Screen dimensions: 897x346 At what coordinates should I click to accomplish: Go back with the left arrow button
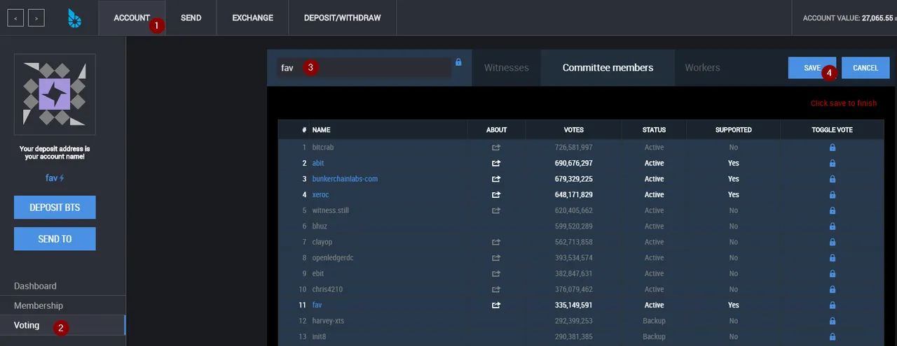pos(16,18)
